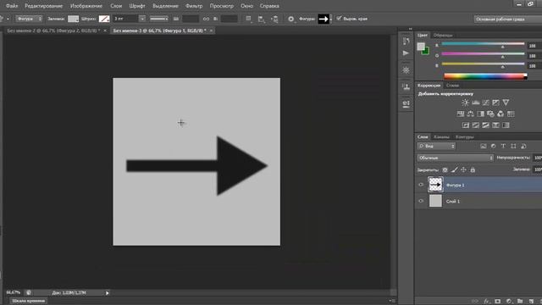This screenshot has height=305, width=542.
Task: Open the path alignment icon
Action: click(262, 19)
